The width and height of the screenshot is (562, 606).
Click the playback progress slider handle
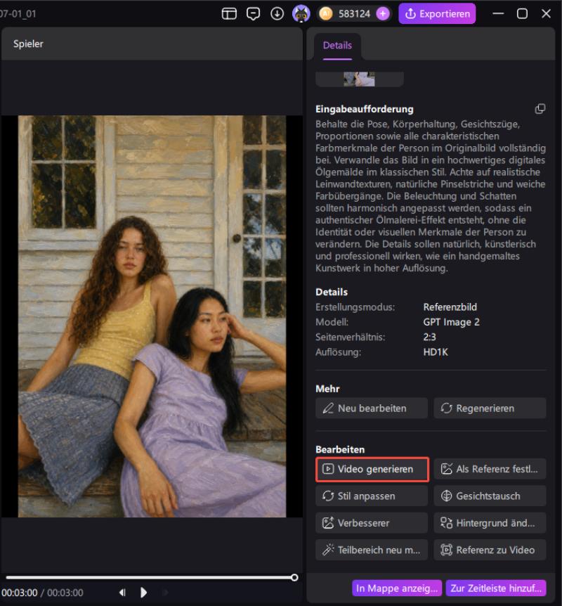[294, 577]
